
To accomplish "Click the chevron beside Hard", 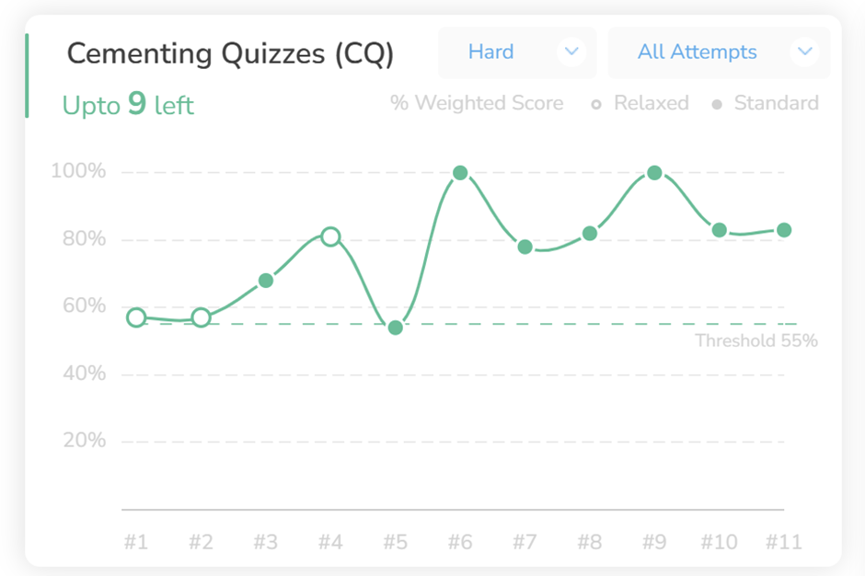I will click(x=571, y=52).
